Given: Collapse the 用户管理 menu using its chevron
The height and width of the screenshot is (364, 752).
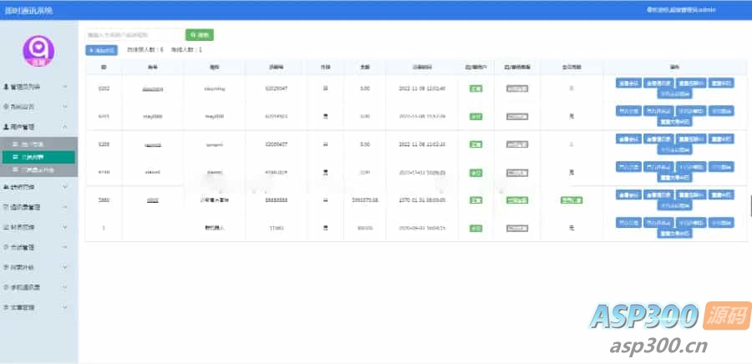Looking at the screenshot, I should click(66, 127).
